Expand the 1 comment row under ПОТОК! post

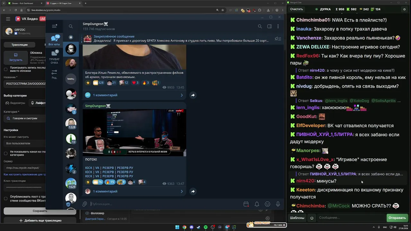pyautogui.click(x=134, y=191)
